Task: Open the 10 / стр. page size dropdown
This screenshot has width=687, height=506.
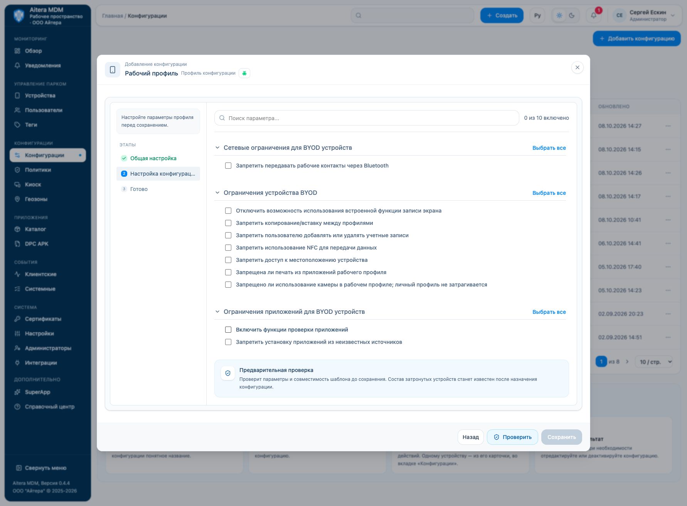Action: [x=654, y=362]
